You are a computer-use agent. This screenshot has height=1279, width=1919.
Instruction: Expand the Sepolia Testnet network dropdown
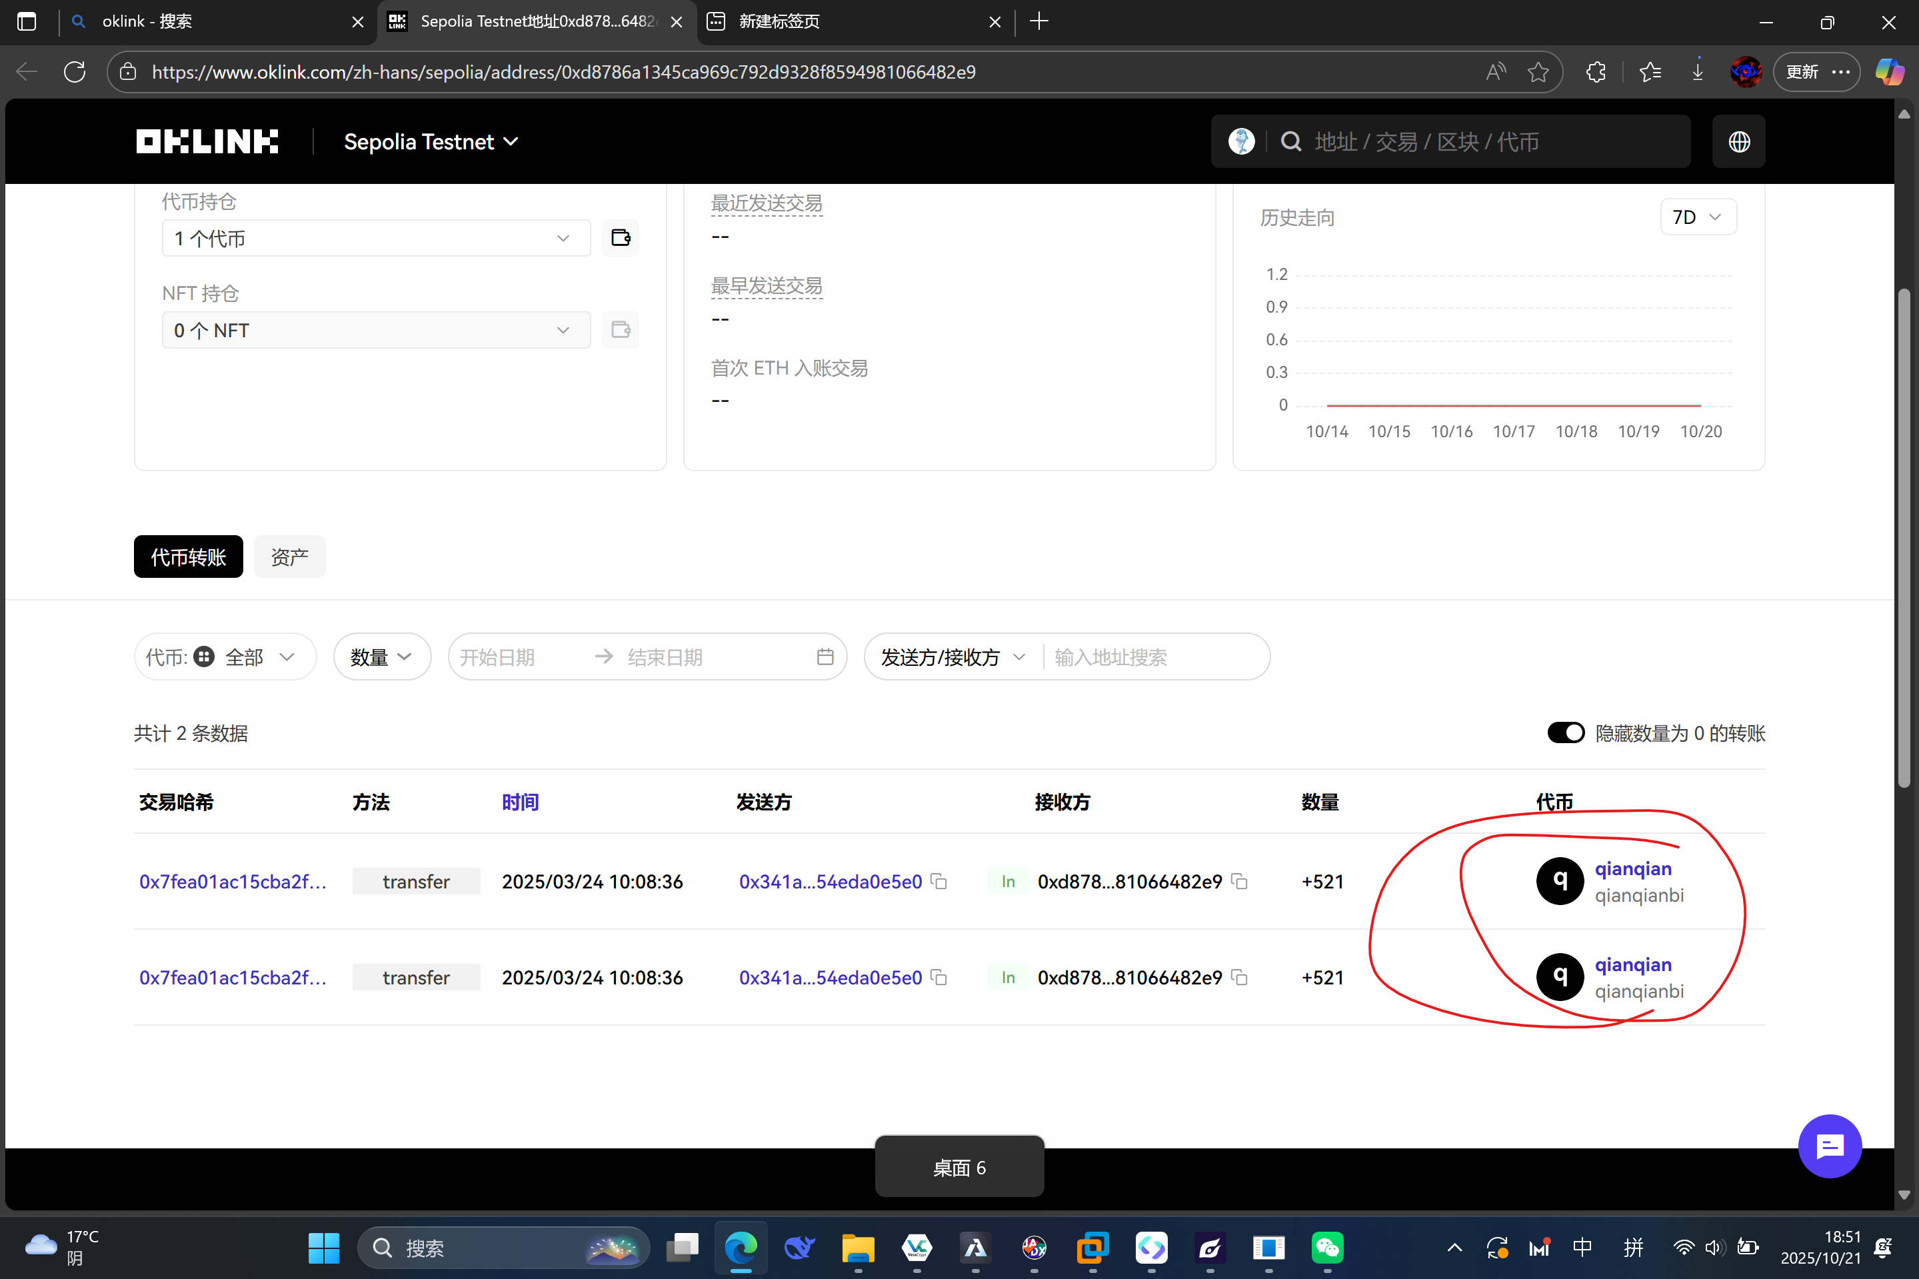point(431,142)
